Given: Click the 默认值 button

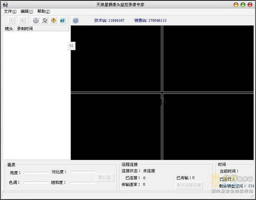Looking at the screenshot, I should click(x=105, y=178).
